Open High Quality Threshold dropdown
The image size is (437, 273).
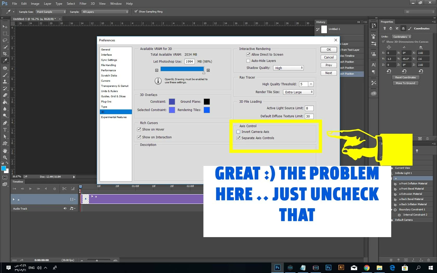[x=311, y=84]
